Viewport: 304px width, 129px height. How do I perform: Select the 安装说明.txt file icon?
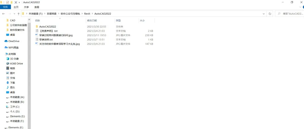37,39
